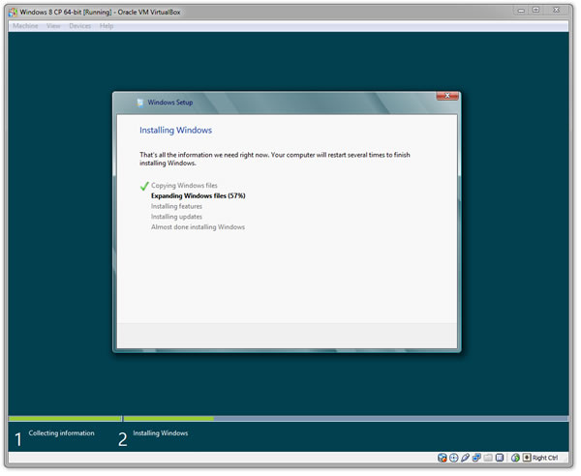Image resolution: width=581 pixels, height=476 pixels.
Task: Click the video capture status icon
Action: 500,458
